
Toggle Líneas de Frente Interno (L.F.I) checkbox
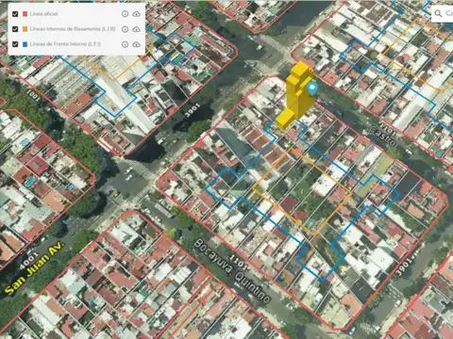(x=15, y=44)
